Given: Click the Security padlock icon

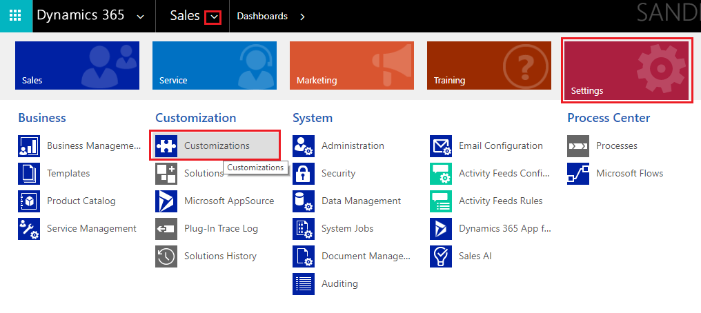Looking at the screenshot, I should (x=304, y=174).
